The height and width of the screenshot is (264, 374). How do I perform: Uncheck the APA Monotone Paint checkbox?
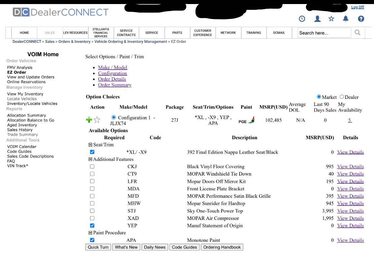click(92, 240)
